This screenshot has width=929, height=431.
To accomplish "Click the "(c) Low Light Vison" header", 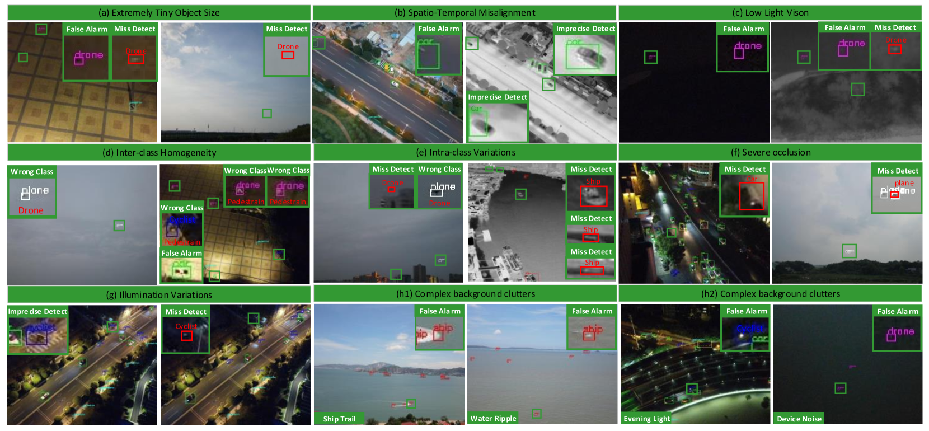I will pos(770,12).
